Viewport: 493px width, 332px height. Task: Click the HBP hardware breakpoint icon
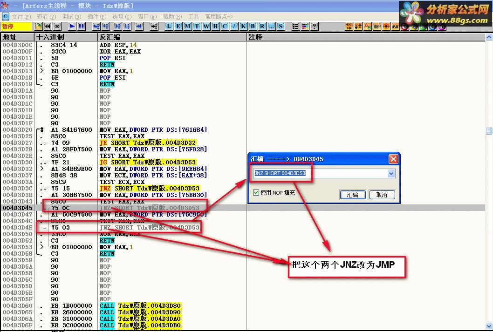click(x=377, y=27)
